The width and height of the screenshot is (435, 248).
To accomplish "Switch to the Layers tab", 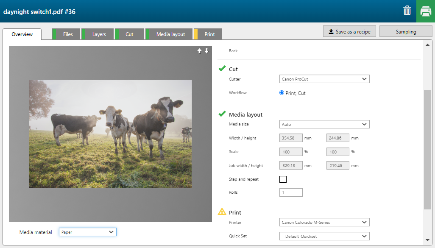I will (99, 34).
